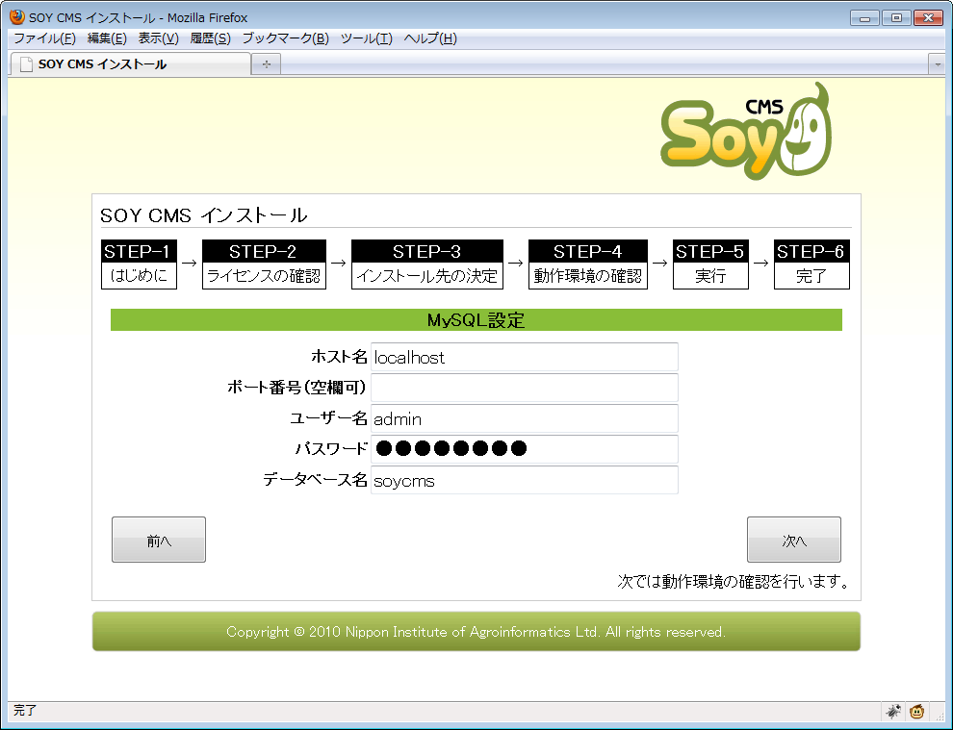Minimize the Firefox window
953x730 pixels.
point(864,17)
